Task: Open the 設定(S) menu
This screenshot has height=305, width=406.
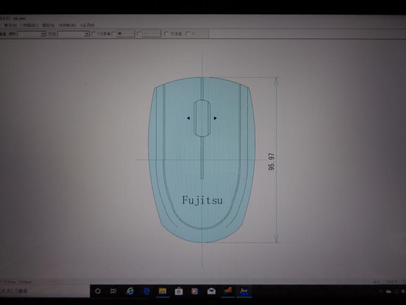Action: (49, 25)
